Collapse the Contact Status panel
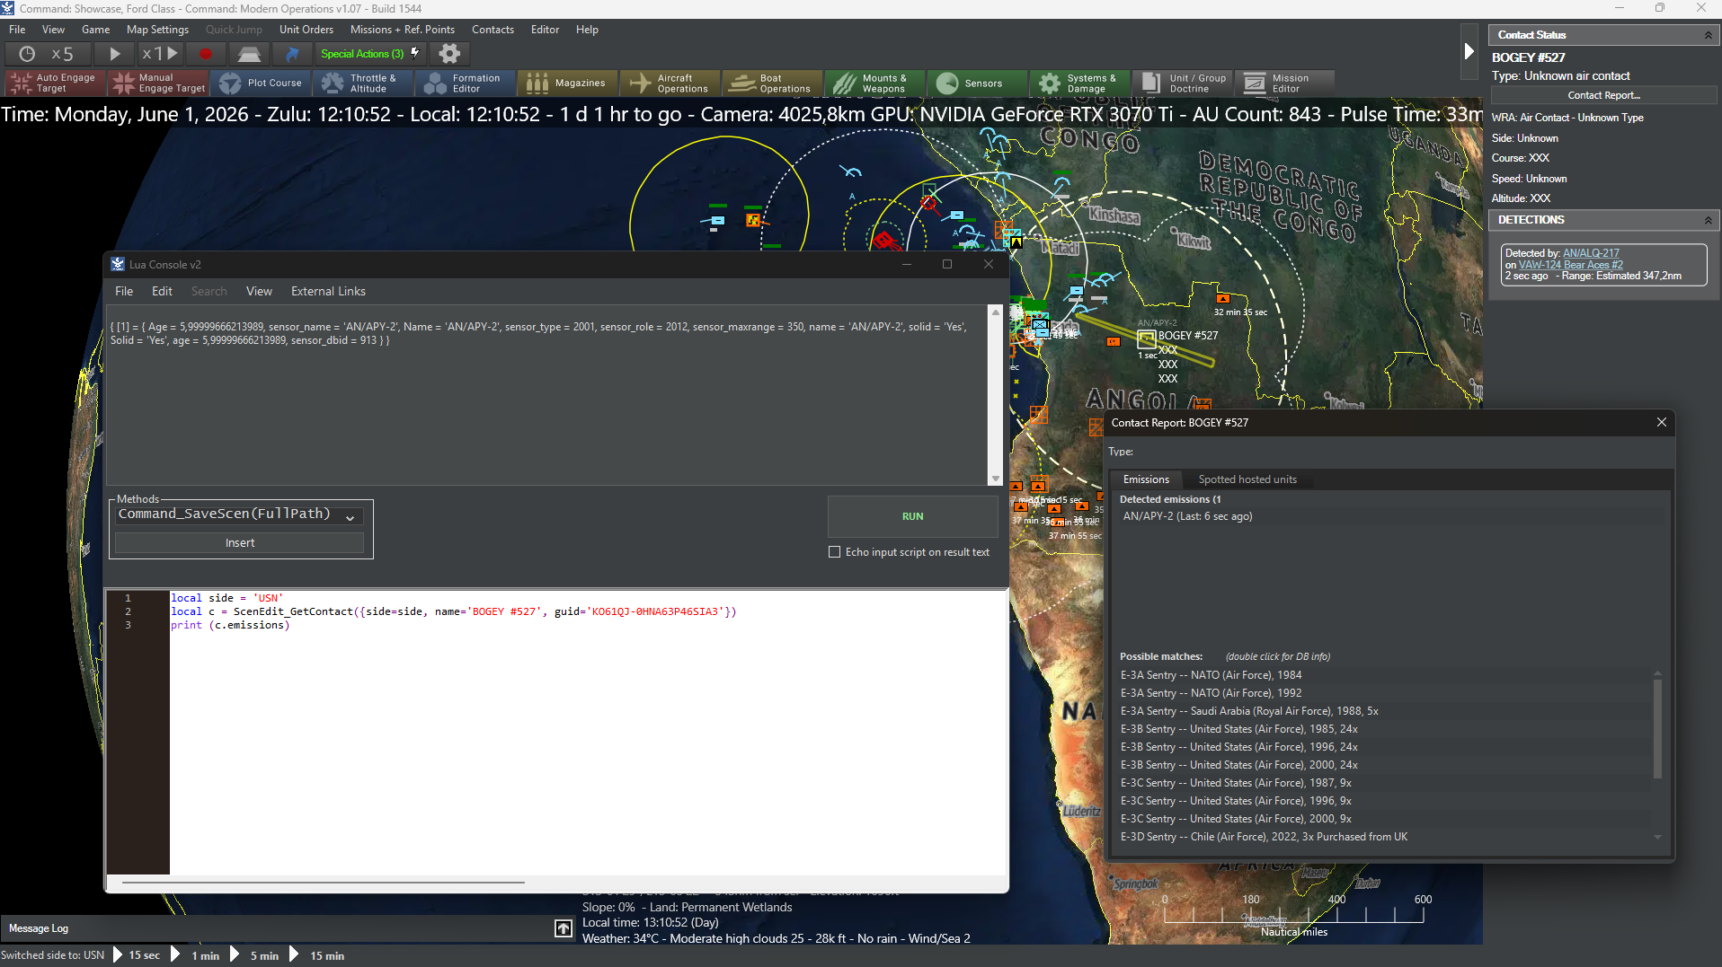This screenshot has width=1722, height=967. point(1708,35)
